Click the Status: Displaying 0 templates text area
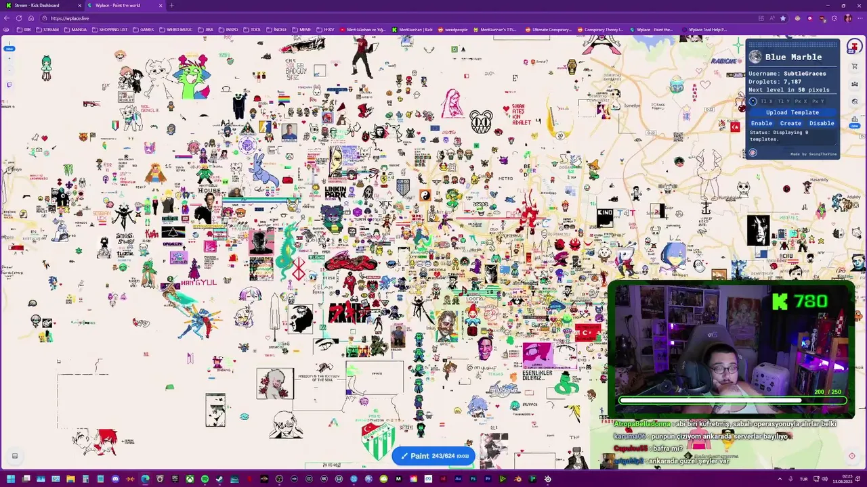Screen dimensions: 867x487 coord(792,136)
